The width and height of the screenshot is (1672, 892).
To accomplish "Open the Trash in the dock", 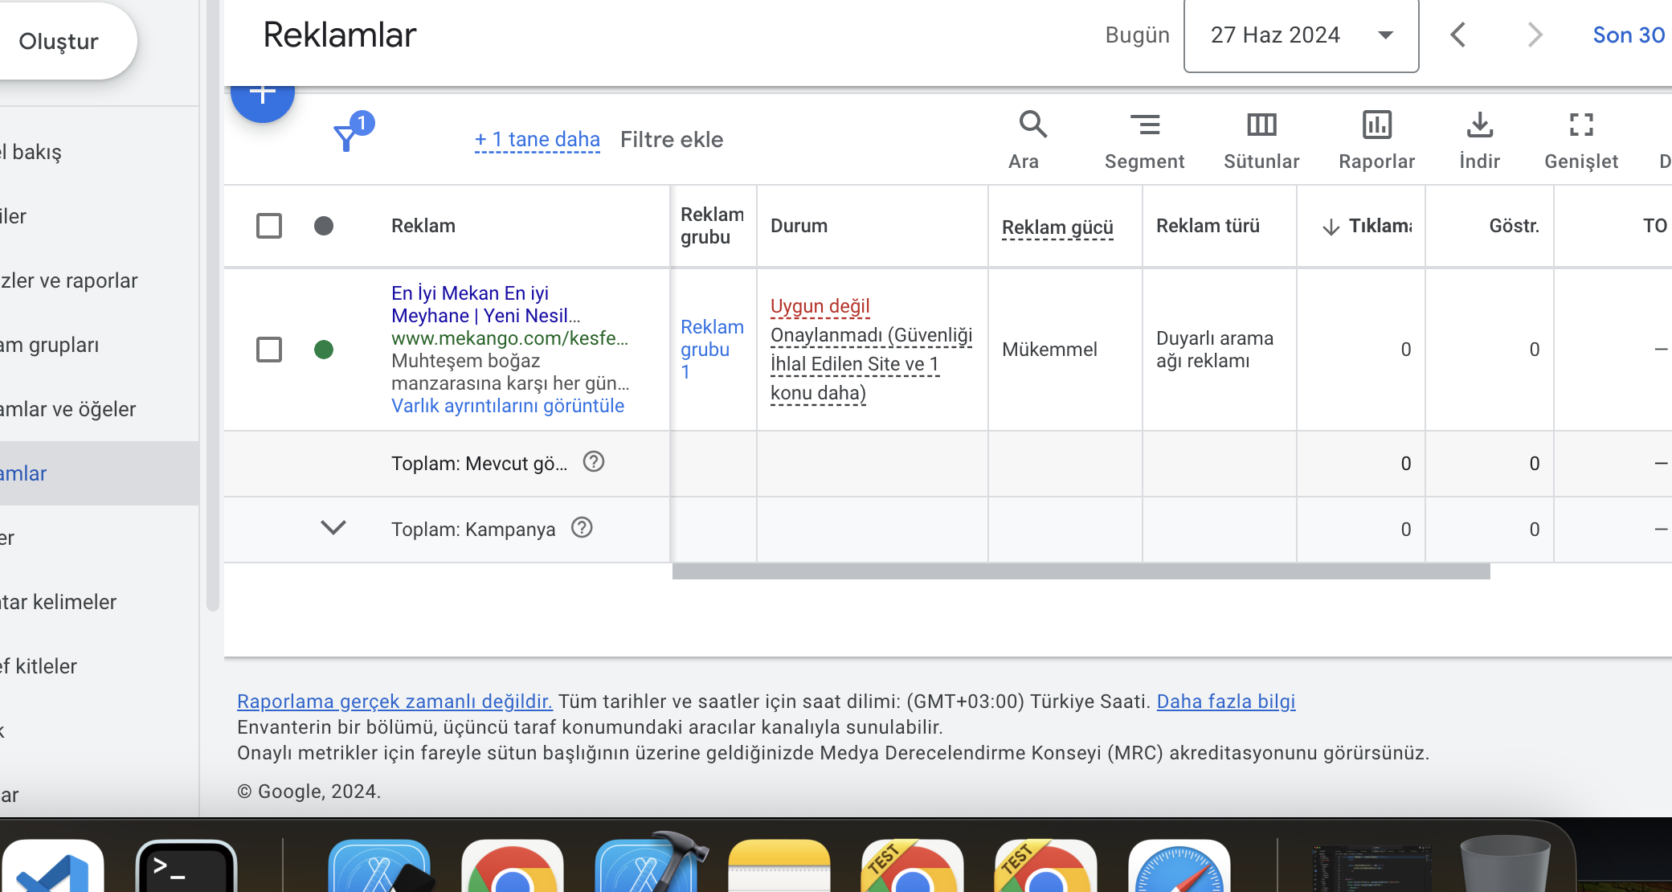I will [x=1505, y=864].
